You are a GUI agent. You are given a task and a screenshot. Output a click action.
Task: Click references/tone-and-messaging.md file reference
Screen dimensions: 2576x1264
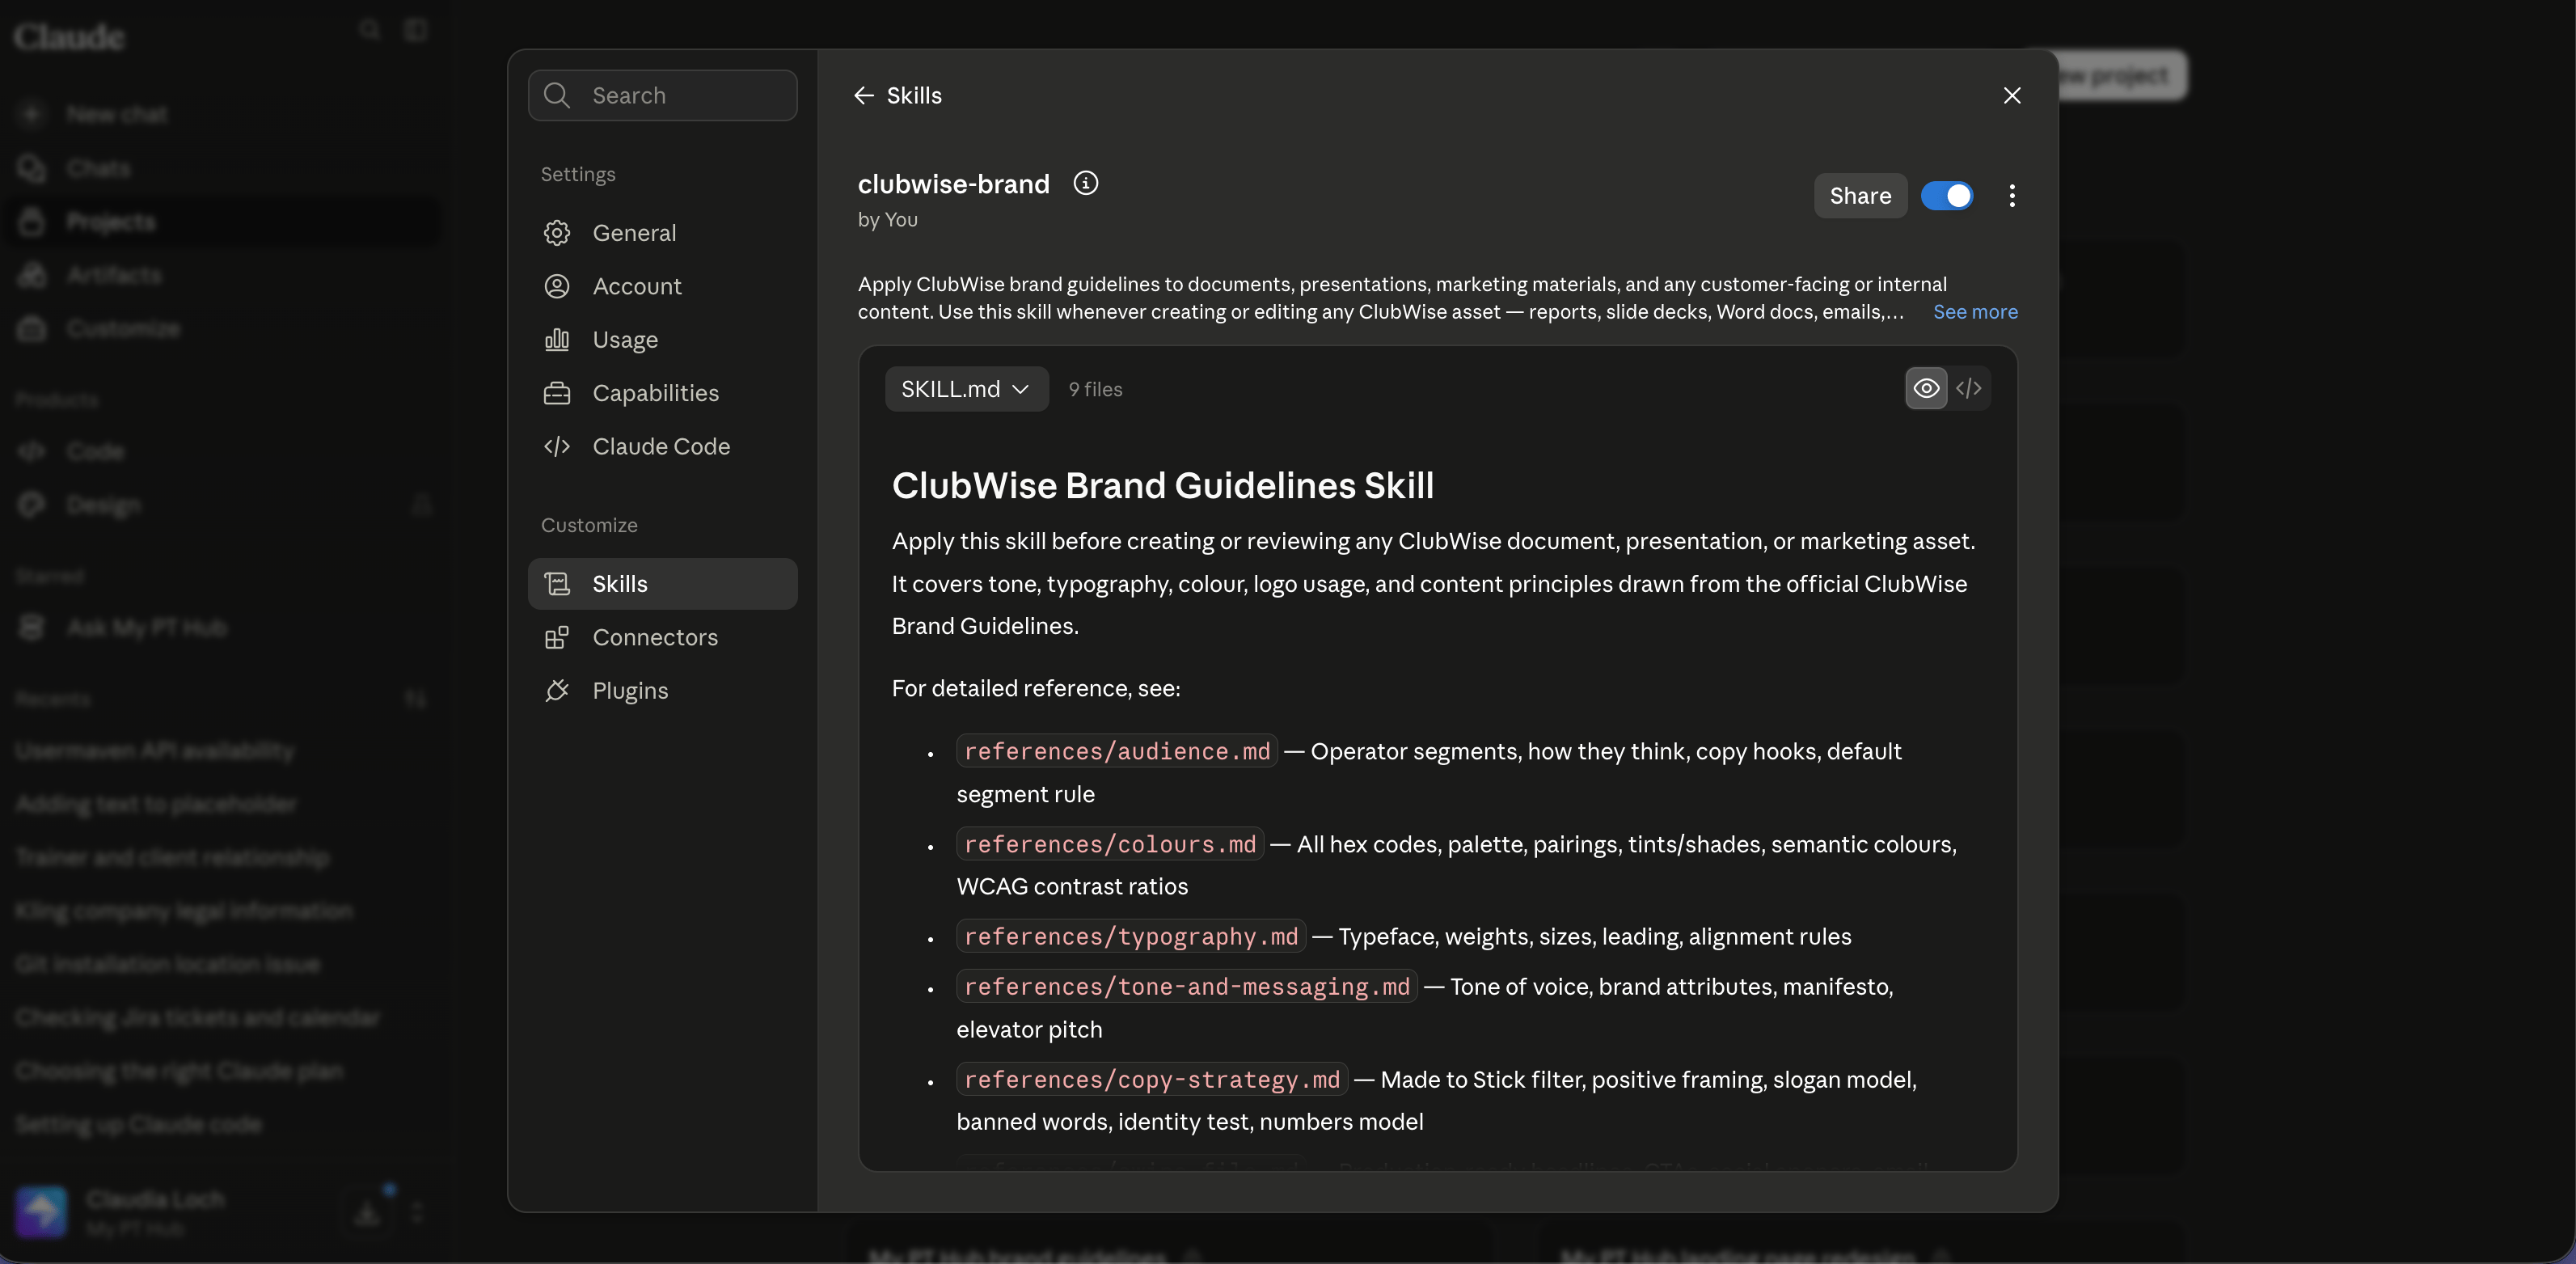pos(1187,986)
